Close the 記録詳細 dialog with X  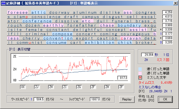pos(175,3)
